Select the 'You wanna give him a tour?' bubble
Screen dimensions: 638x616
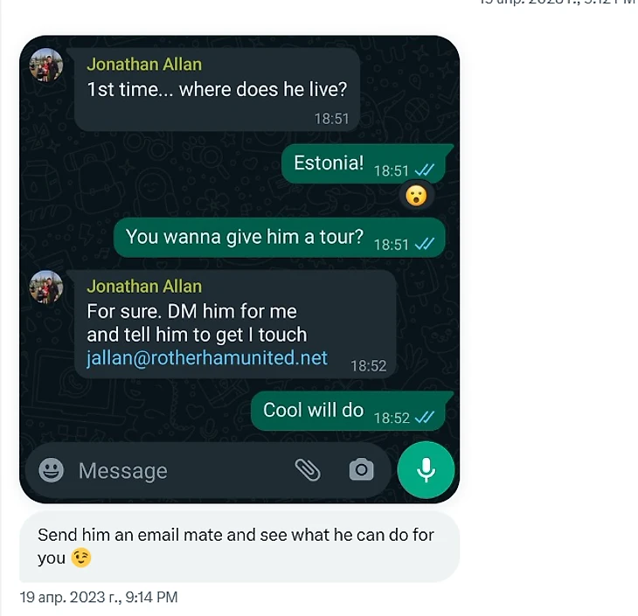279,237
